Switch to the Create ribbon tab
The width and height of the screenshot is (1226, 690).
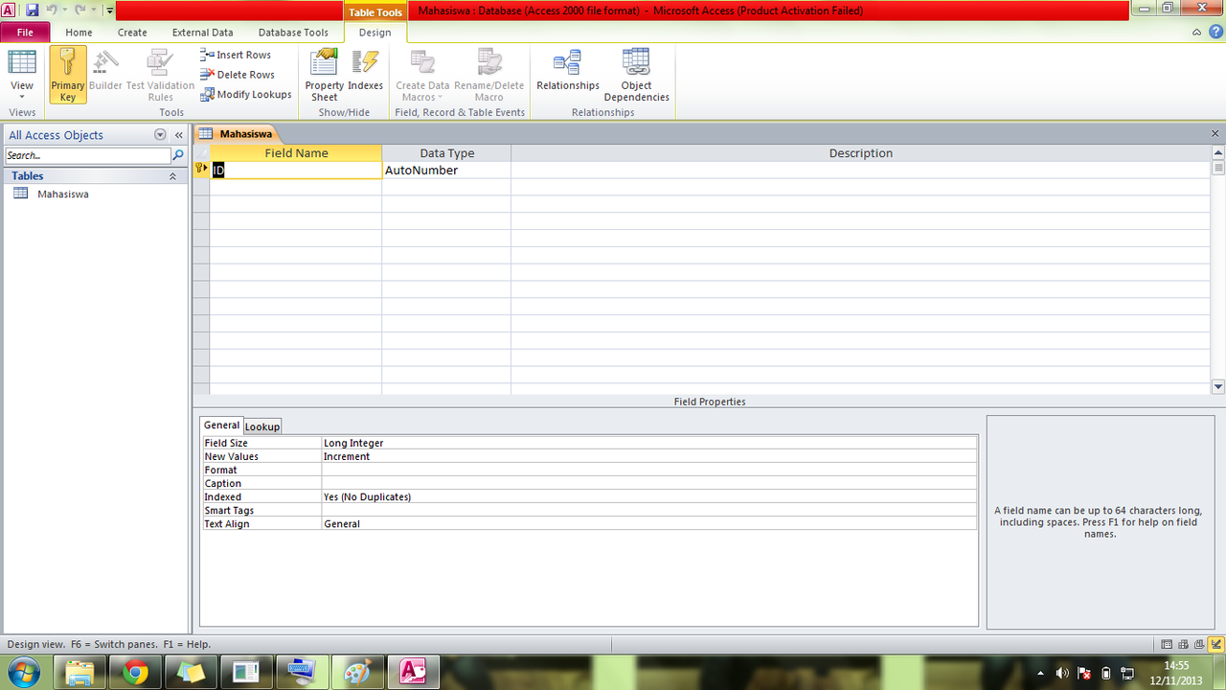pos(132,32)
